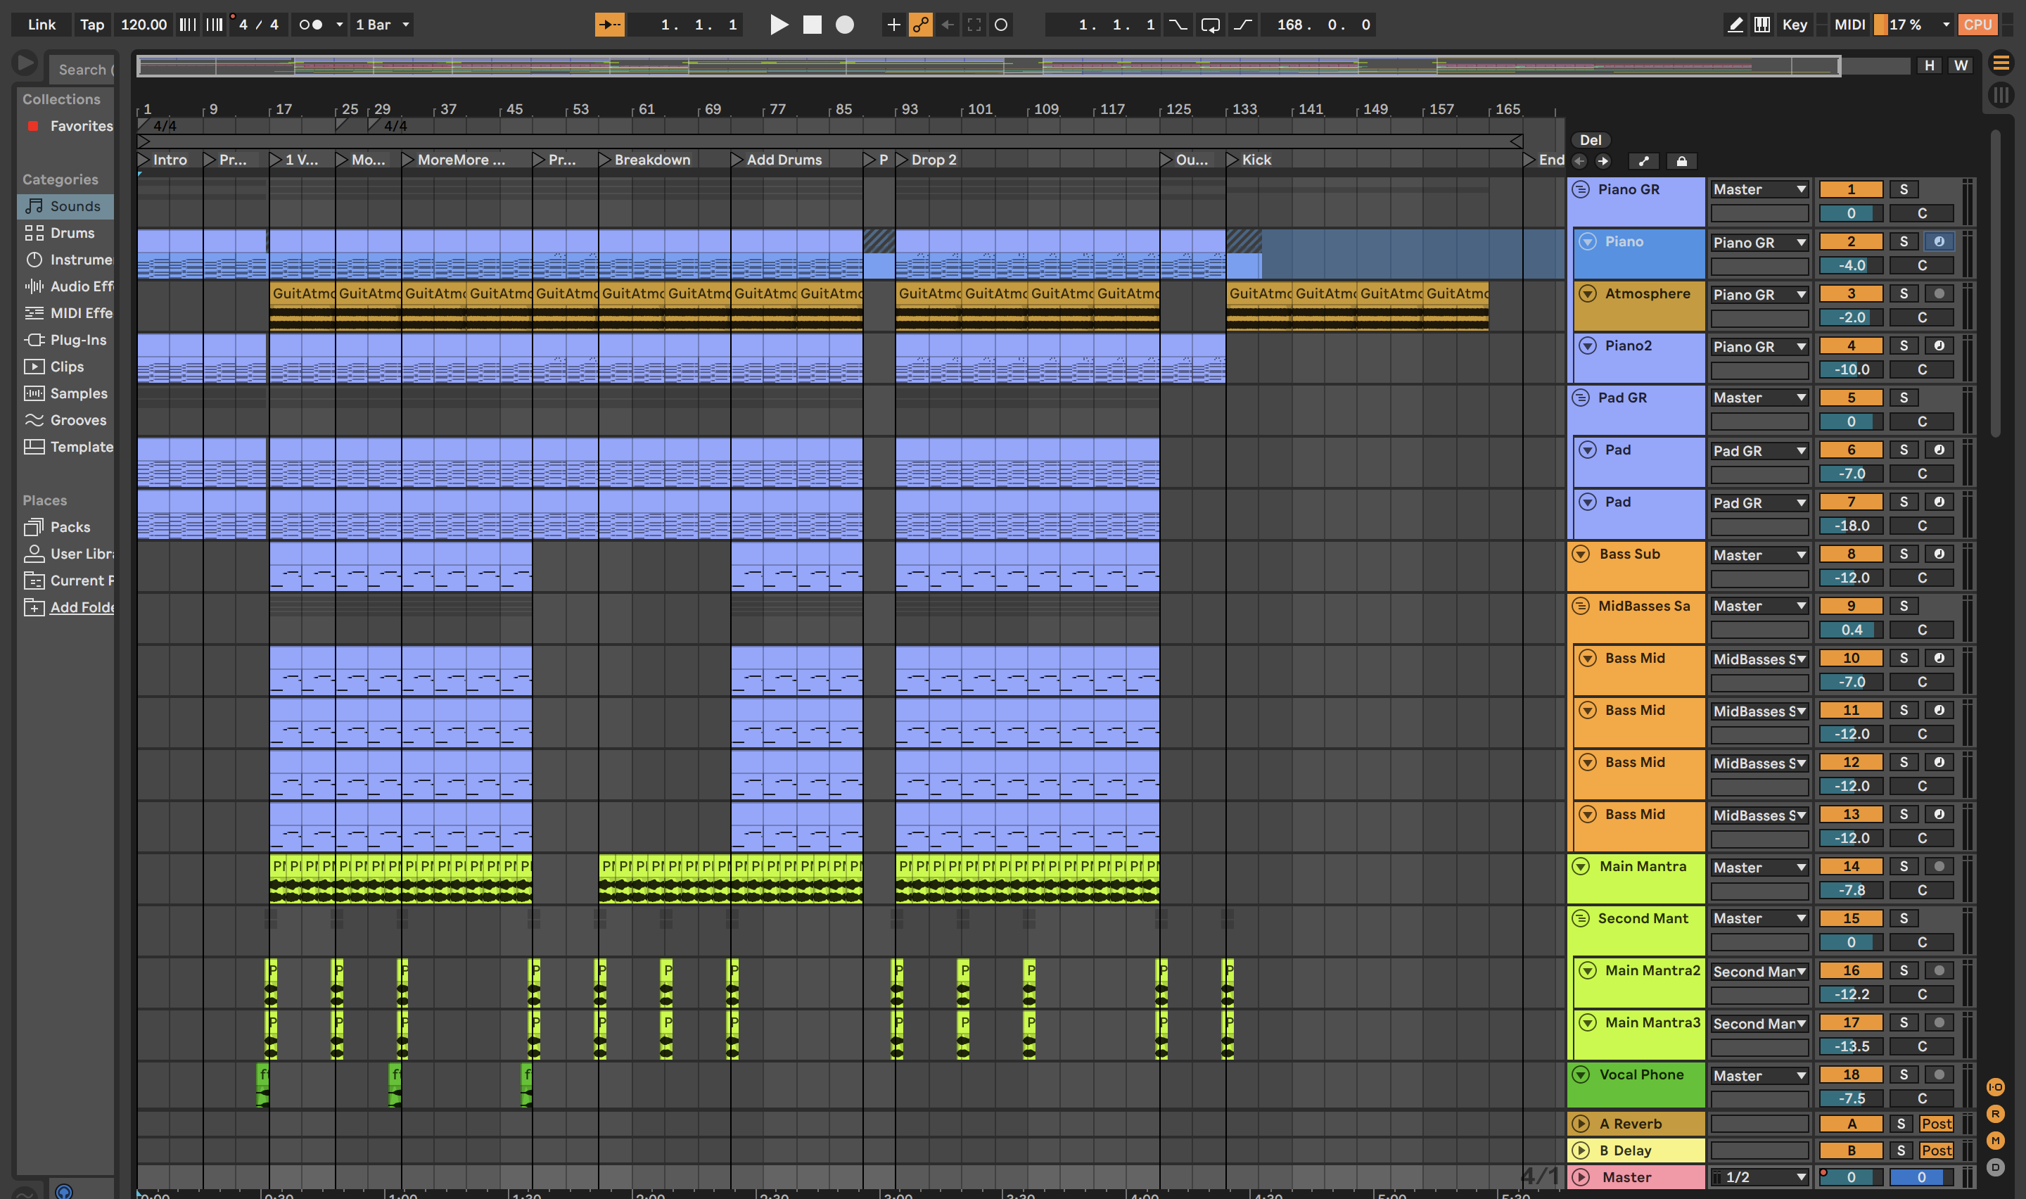Click the Sounds category in browser sidebar

(75, 205)
